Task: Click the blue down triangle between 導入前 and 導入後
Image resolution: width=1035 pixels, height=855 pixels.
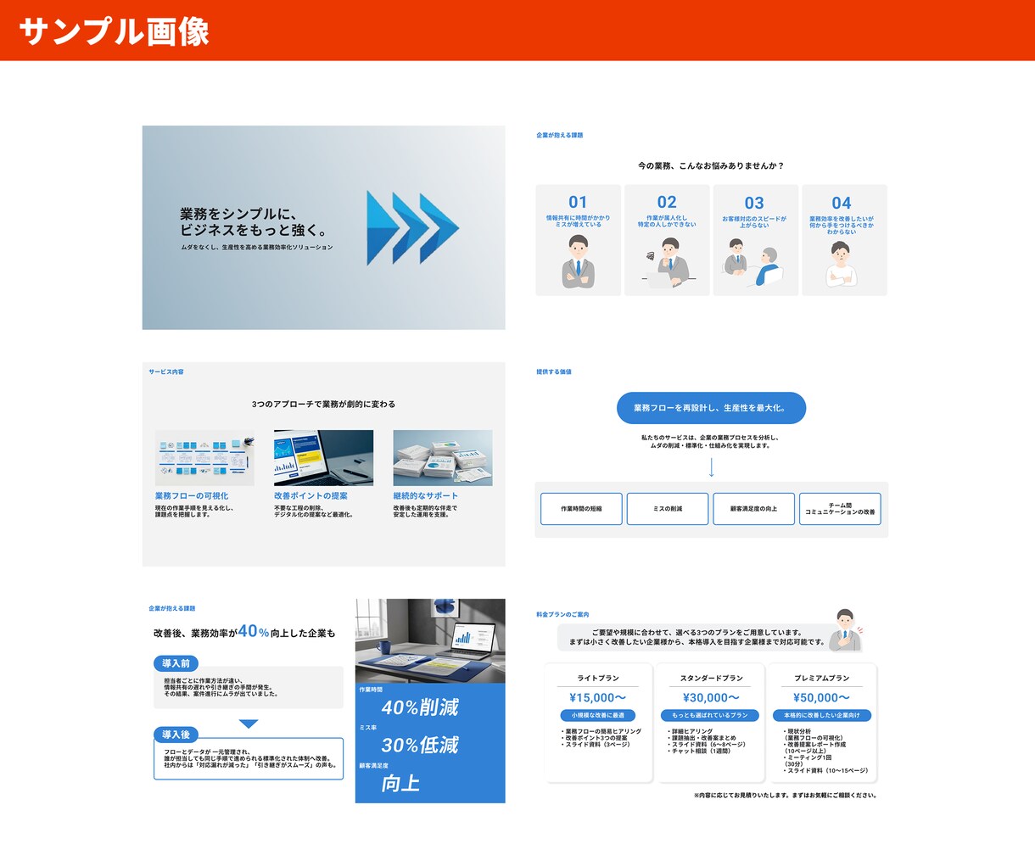Action: [x=248, y=724]
